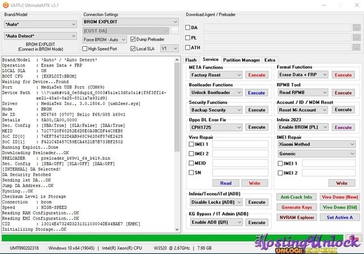Execute the Erase Data + FRP format function
Screen dimensions: 364x254
(344, 75)
